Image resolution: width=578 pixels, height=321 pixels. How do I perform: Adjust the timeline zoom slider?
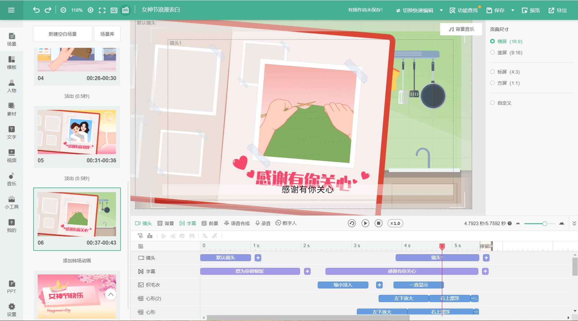click(544, 224)
